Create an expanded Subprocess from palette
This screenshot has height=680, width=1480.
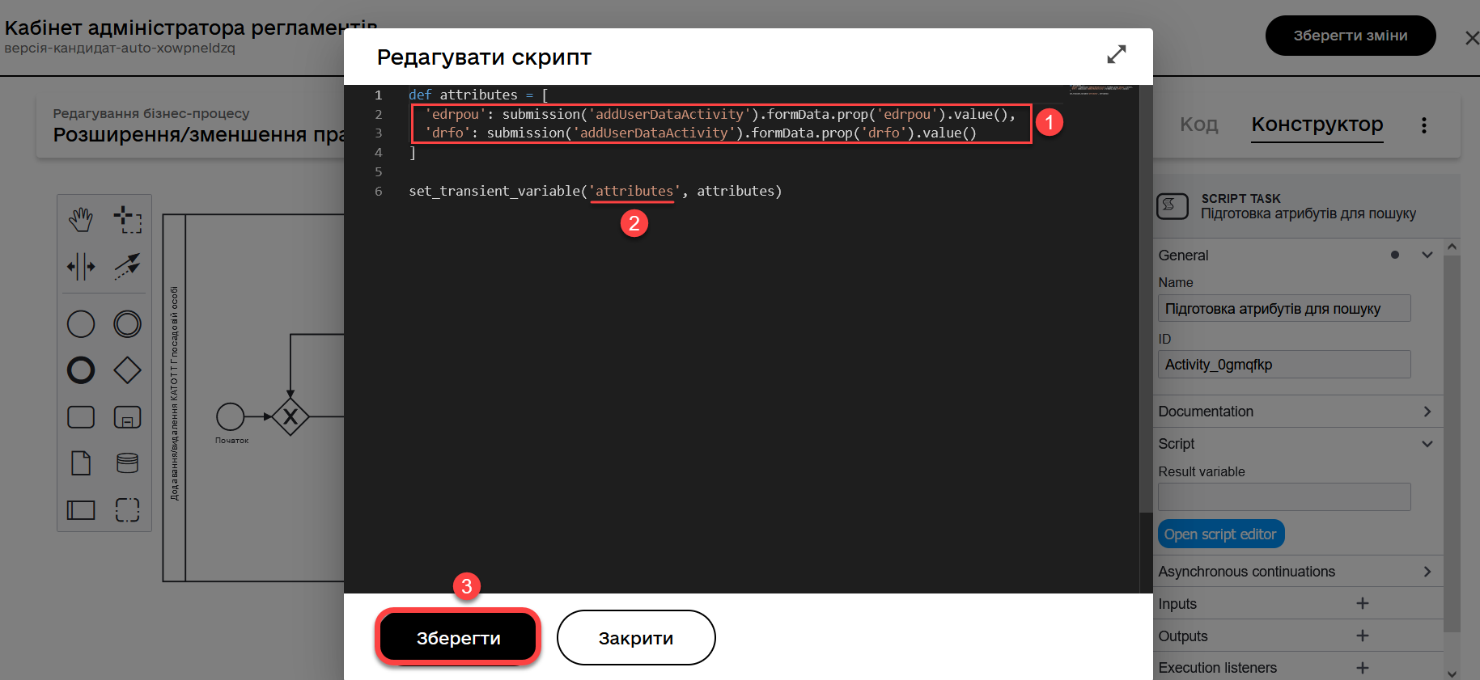pyautogui.click(x=127, y=417)
